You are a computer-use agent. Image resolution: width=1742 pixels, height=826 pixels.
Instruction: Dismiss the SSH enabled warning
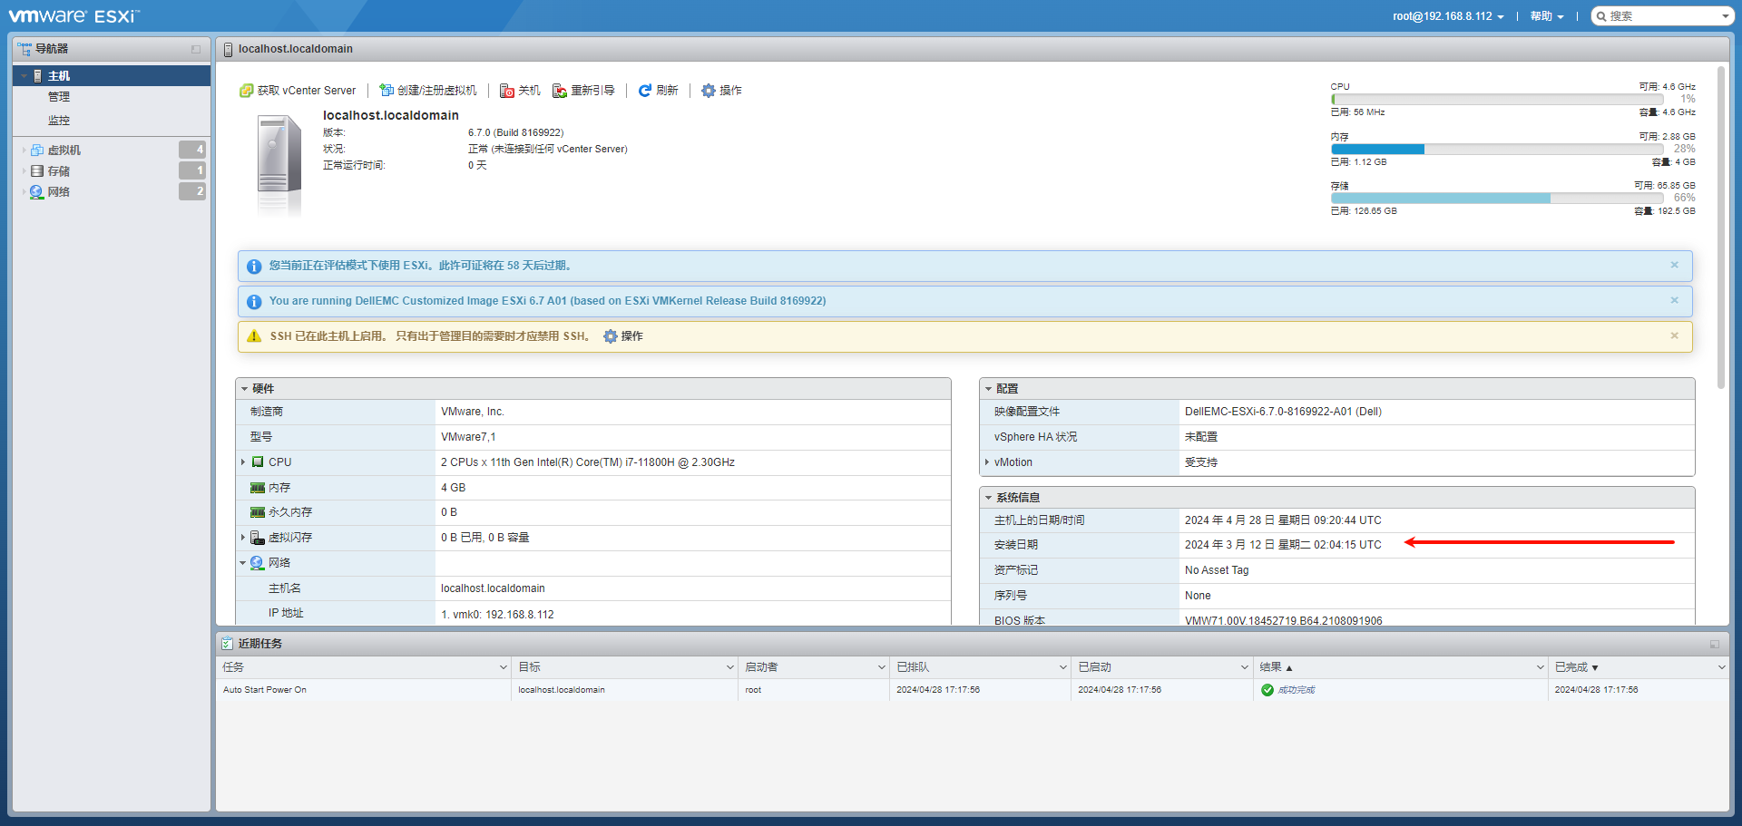click(x=1675, y=335)
